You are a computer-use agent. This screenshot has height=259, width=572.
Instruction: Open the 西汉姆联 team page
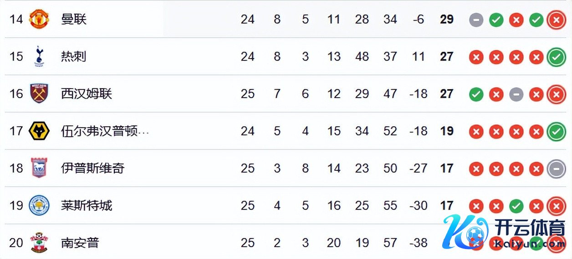(86, 94)
